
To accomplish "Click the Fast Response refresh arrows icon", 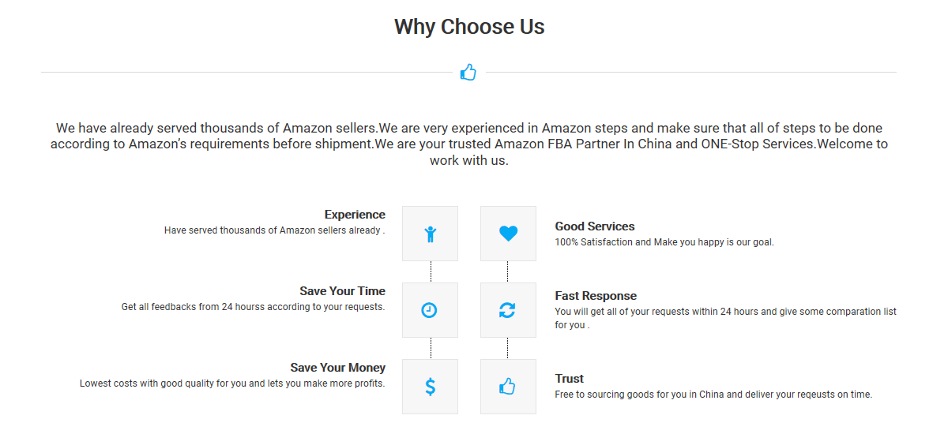I will click(508, 310).
